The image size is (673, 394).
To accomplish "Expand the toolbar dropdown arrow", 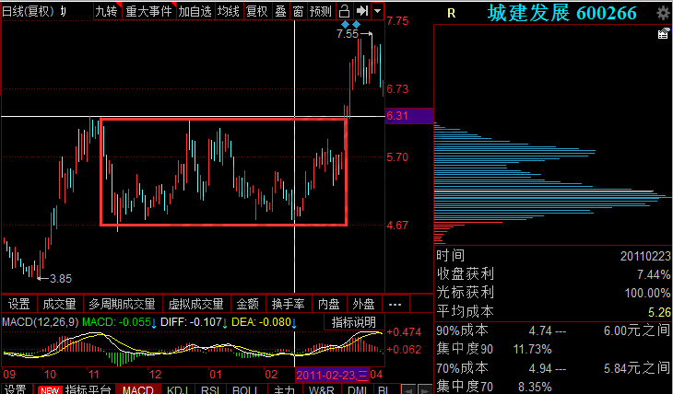I will (x=378, y=11).
